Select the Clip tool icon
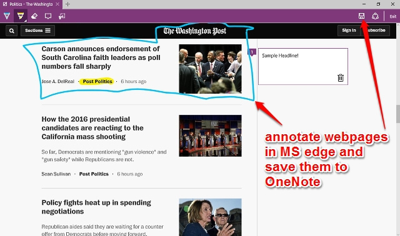Screen dimensions: 400x236 click(62, 16)
